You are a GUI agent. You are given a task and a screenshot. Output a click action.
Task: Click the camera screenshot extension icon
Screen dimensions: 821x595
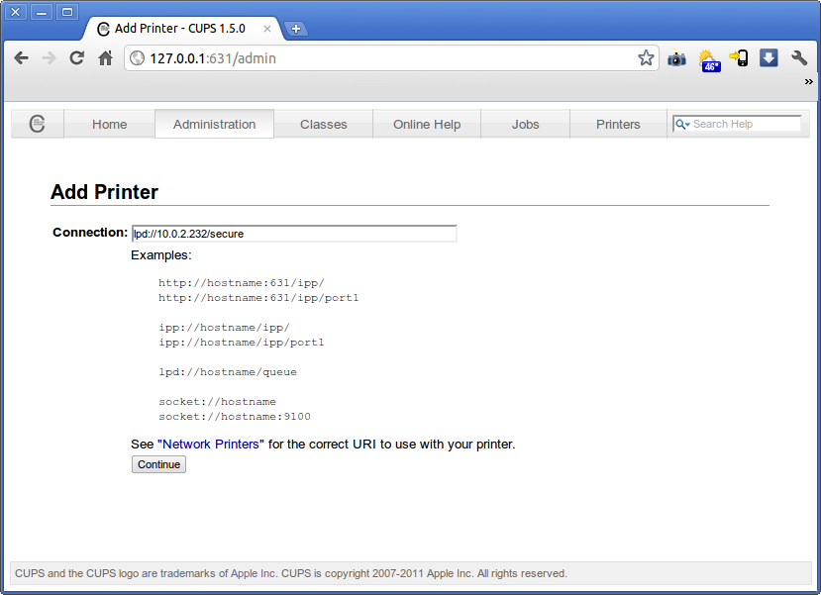click(676, 58)
